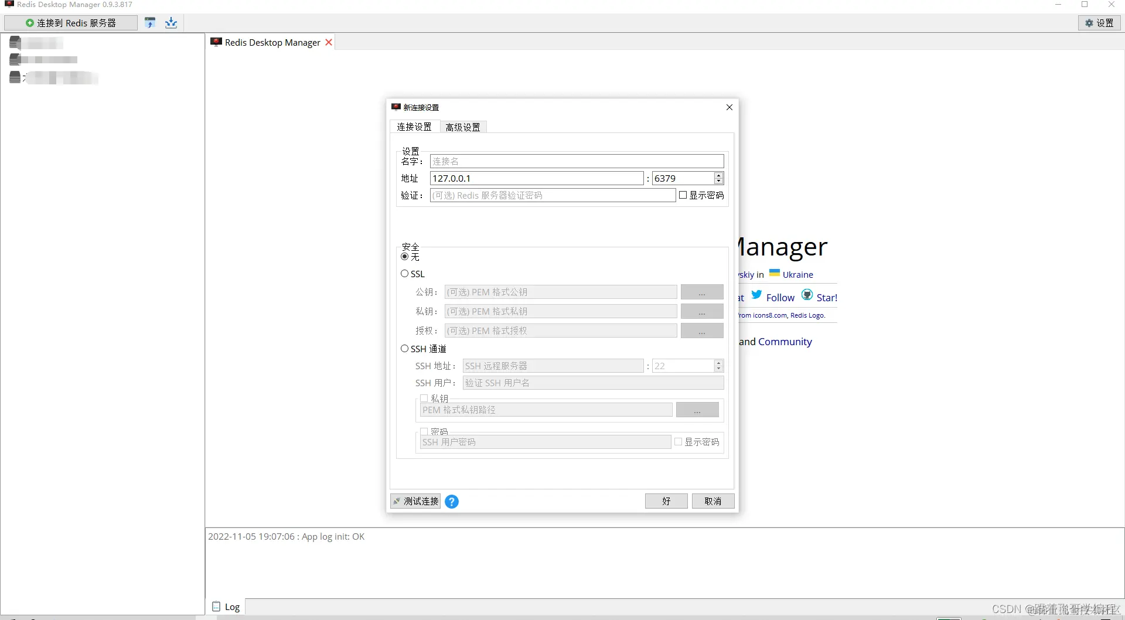
Task: Click the PEM private key path field
Action: [546, 410]
